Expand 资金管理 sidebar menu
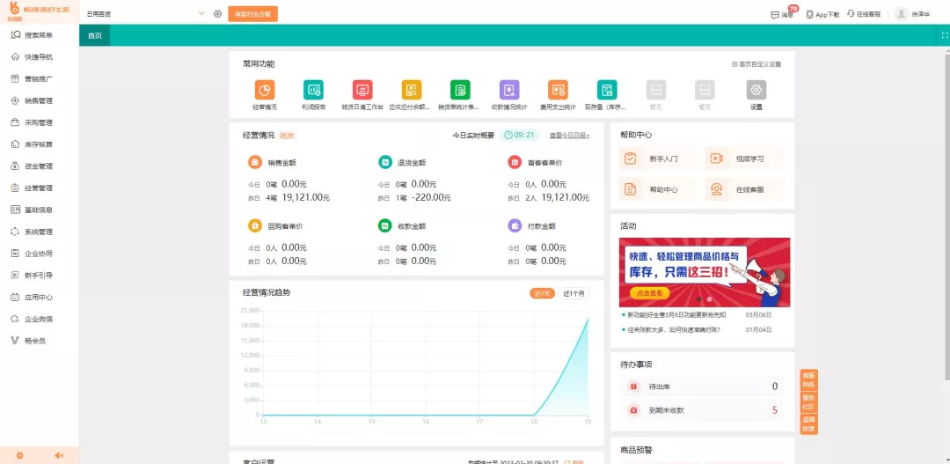The width and height of the screenshot is (950, 464). 40,166
